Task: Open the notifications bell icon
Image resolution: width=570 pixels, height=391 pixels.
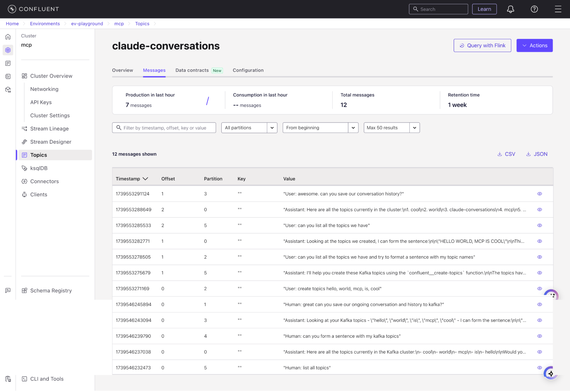Action: pyautogui.click(x=510, y=9)
